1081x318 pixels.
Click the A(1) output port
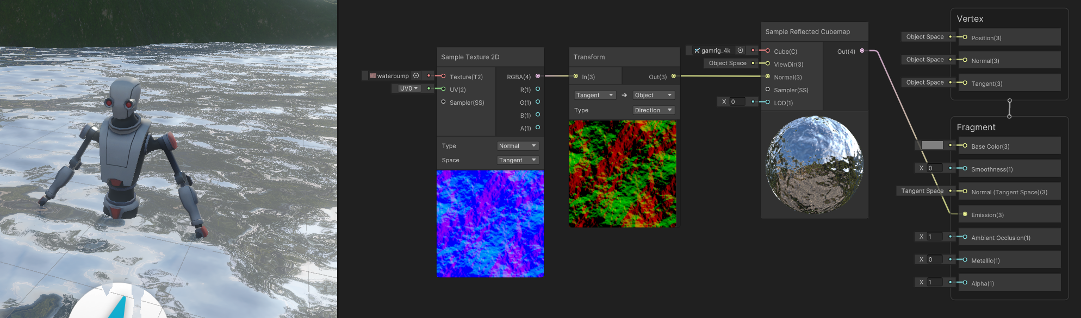coord(538,128)
